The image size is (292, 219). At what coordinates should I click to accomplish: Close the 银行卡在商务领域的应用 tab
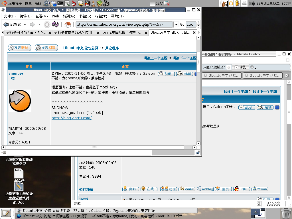(x=98, y=33)
